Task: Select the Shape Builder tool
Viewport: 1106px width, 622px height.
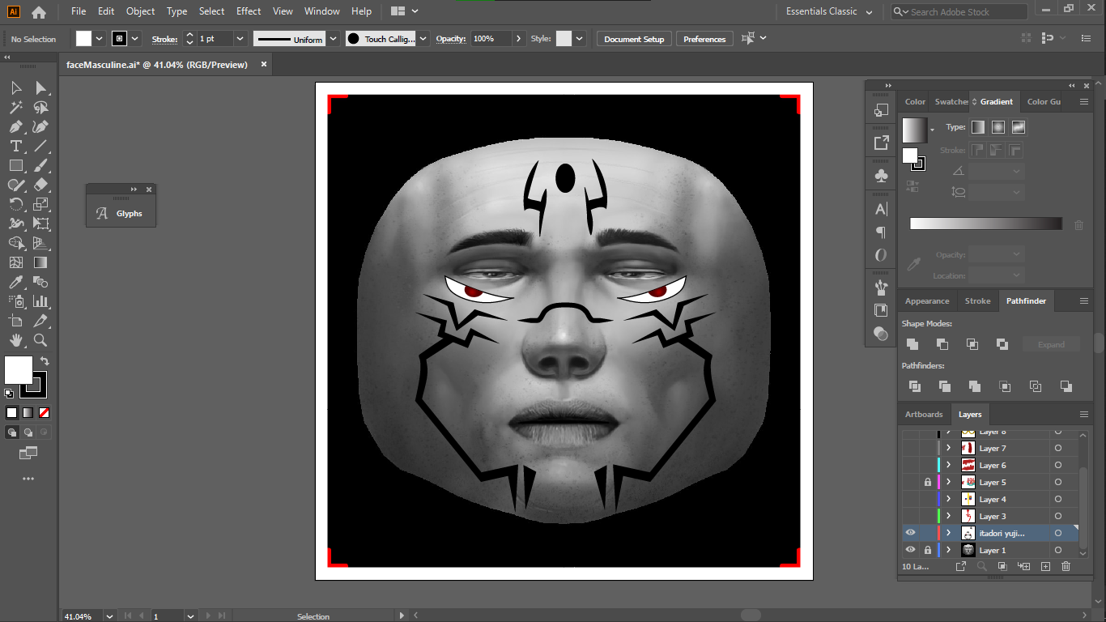Action: tap(16, 243)
